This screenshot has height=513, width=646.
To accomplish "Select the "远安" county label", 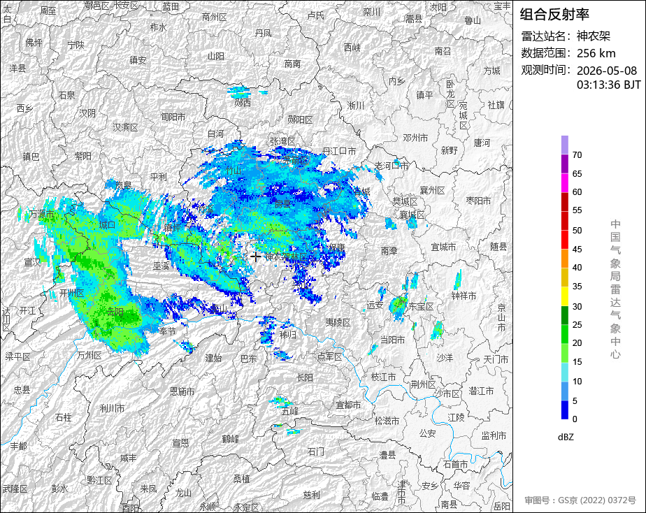I will coord(375,305).
